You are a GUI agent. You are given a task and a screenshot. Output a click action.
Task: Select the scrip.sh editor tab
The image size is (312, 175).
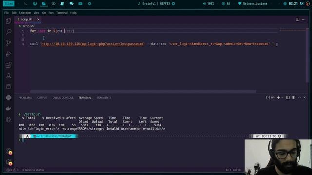28,19
